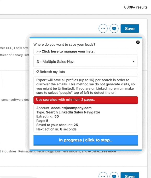Image resolution: width=151 pixels, height=178 pixels.
Task: Close the leads popup with the X icon
Action: click(x=138, y=42)
